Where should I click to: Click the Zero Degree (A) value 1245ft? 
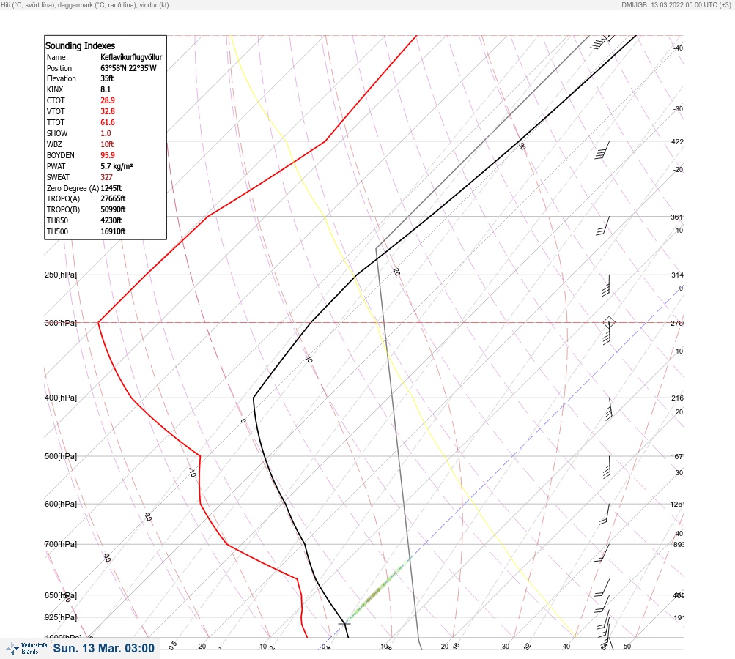click(x=111, y=188)
